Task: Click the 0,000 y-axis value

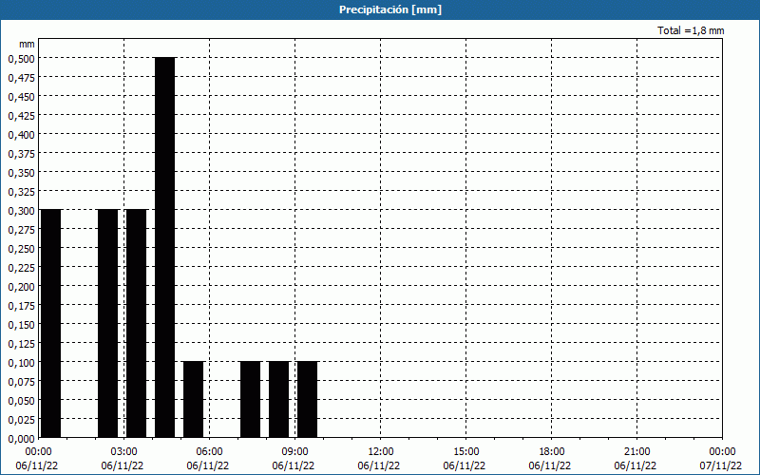Action: (21, 439)
